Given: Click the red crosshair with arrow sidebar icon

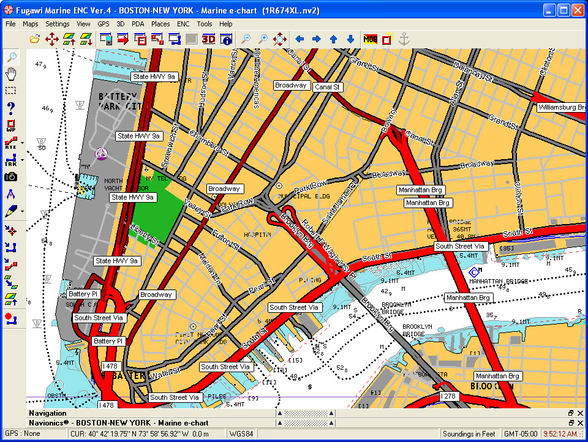Looking at the screenshot, I should (x=11, y=231).
